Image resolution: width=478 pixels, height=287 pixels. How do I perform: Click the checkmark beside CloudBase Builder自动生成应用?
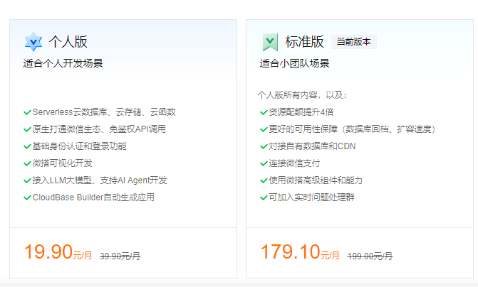click(27, 197)
